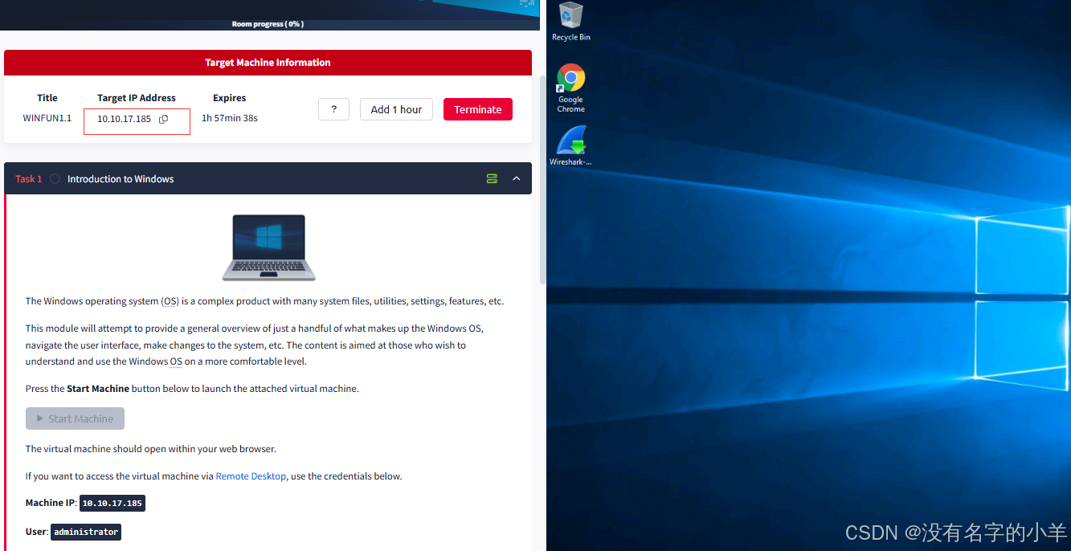The width and height of the screenshot is (1071, 551).
Task: Open the Recycle Bin
Action: pyautogui.click(x=570, y=16)
